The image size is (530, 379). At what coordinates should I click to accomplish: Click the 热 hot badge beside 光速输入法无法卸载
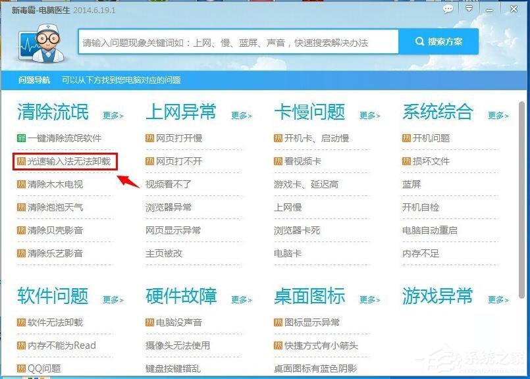point(22,161)
